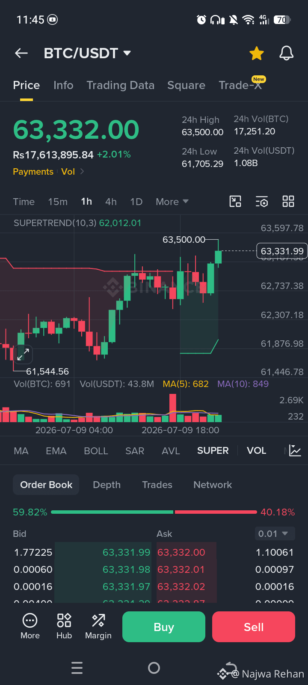The image size is (308, 685).
Task: Select the 15m chart interval
Action: [x=58, y=202]
